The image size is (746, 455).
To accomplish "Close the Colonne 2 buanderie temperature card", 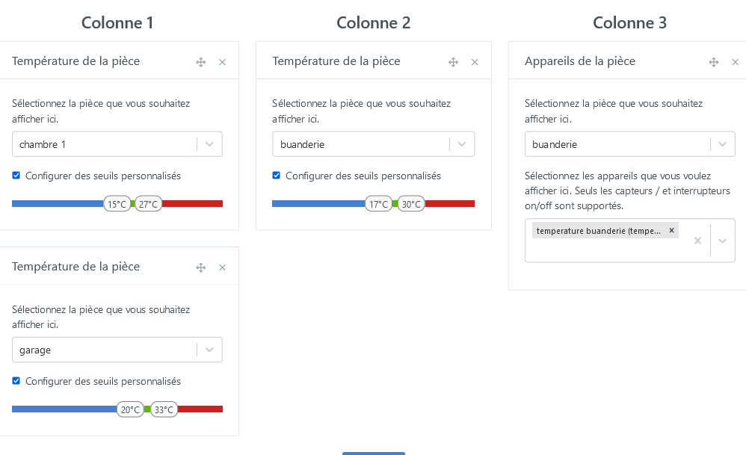I will tap(475, 62).
